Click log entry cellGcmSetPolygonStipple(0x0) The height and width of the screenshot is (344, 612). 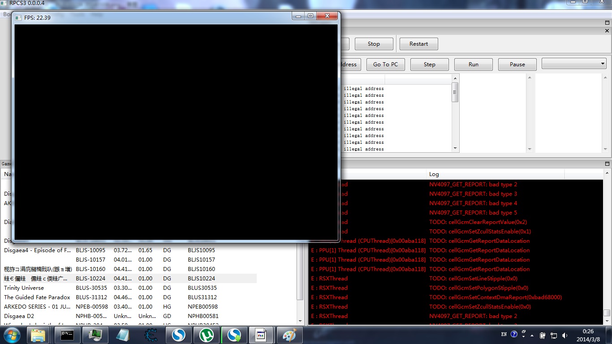(x=478, y=288)
